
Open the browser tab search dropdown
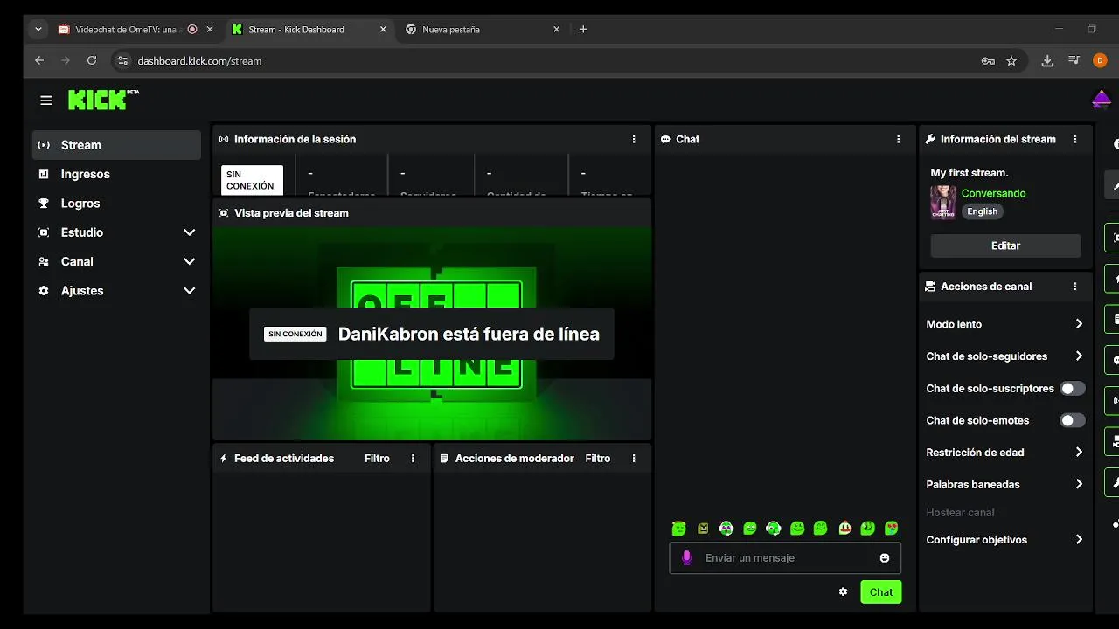[x=38, y=29]
